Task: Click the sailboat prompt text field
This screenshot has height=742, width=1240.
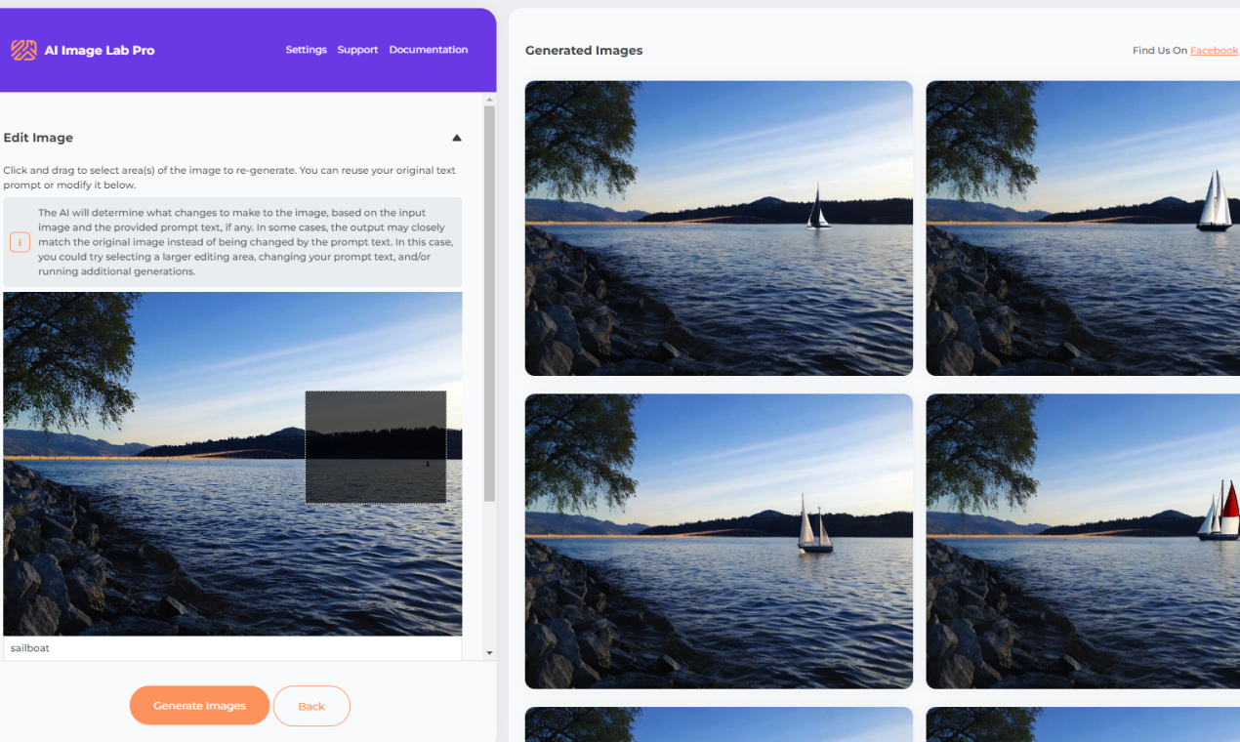Action: (x=232, y=648)
